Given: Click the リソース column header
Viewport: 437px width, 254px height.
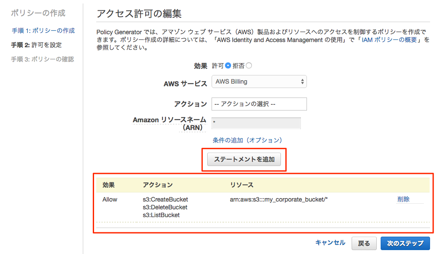Looking at the screenshot, I should point(241,185).
